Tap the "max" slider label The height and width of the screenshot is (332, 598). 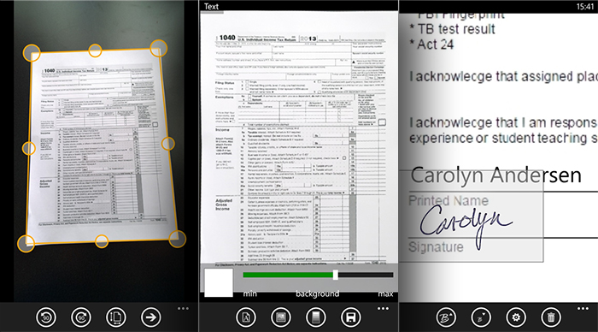pos(385,293)
